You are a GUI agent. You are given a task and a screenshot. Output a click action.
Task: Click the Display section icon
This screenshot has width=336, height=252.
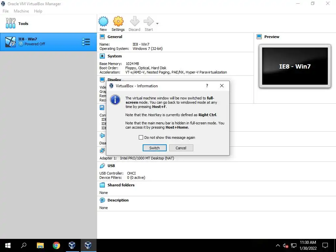click(x=102, y=79)
